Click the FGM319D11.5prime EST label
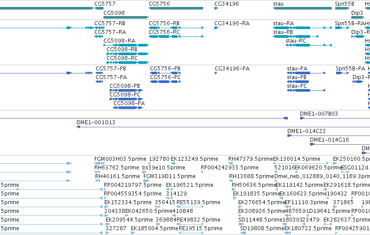The image size is (370, 235). pos(170,176)
